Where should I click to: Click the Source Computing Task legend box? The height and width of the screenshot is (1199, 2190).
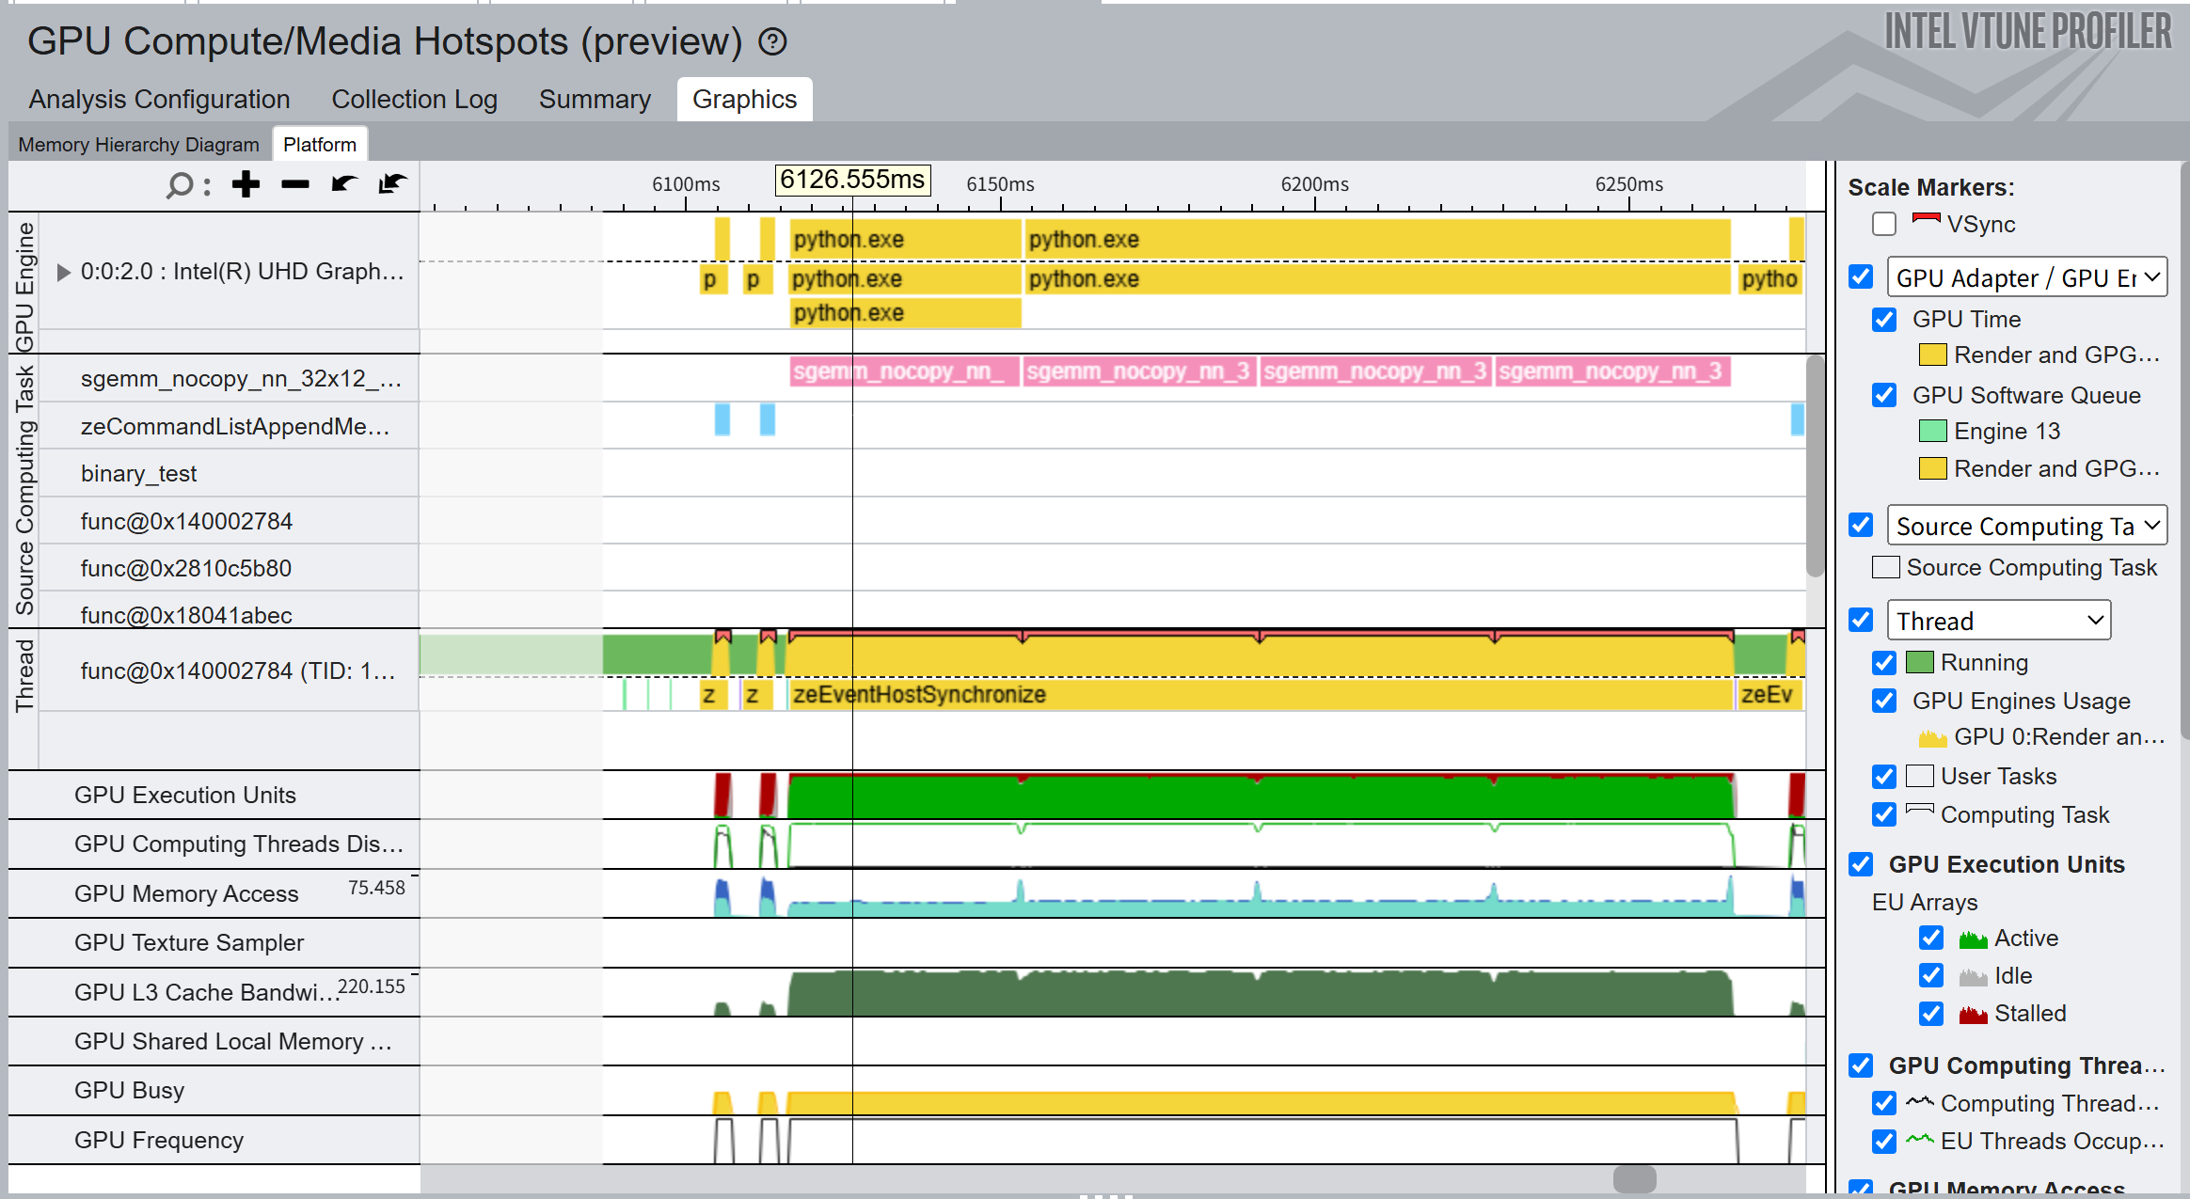pyautogui.click(x=1886, y=567)
